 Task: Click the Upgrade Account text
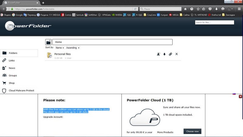[53, 117]
